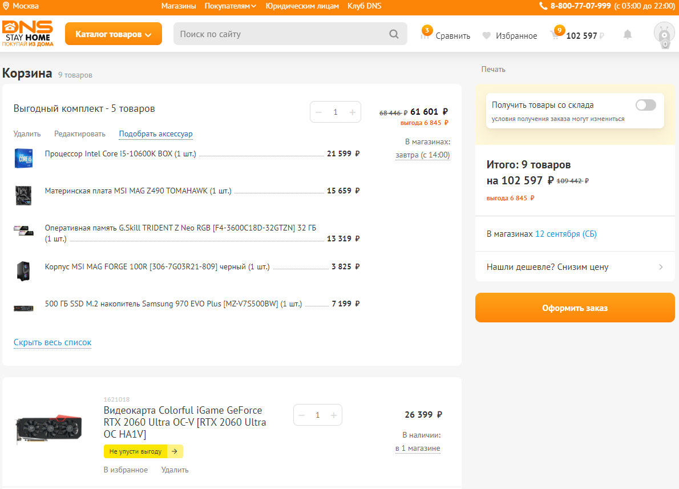Open MSI MAG Z490 TOMAHAWK motherboard thumbnail
The width and height of the screenshot is (679, 489).
pos(23,195)
